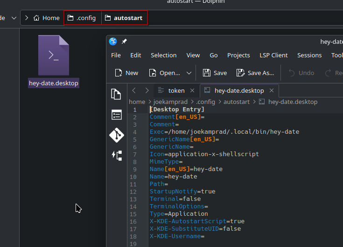Open the LSP Client menu

(x=273, y=55)
